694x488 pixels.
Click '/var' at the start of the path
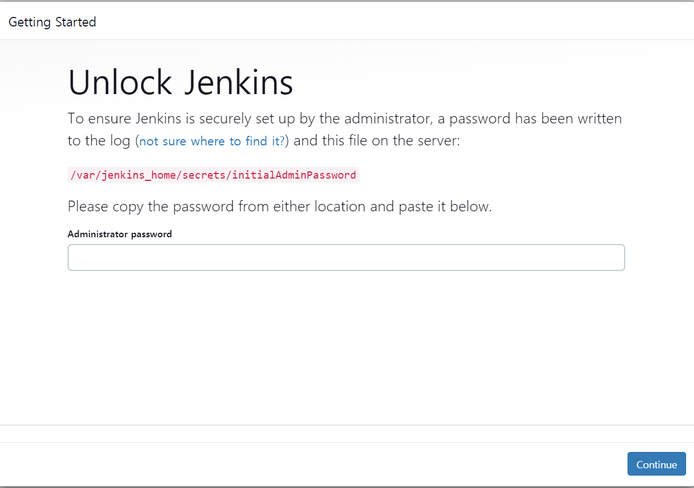pyautogui.click(x=79, y=175)
